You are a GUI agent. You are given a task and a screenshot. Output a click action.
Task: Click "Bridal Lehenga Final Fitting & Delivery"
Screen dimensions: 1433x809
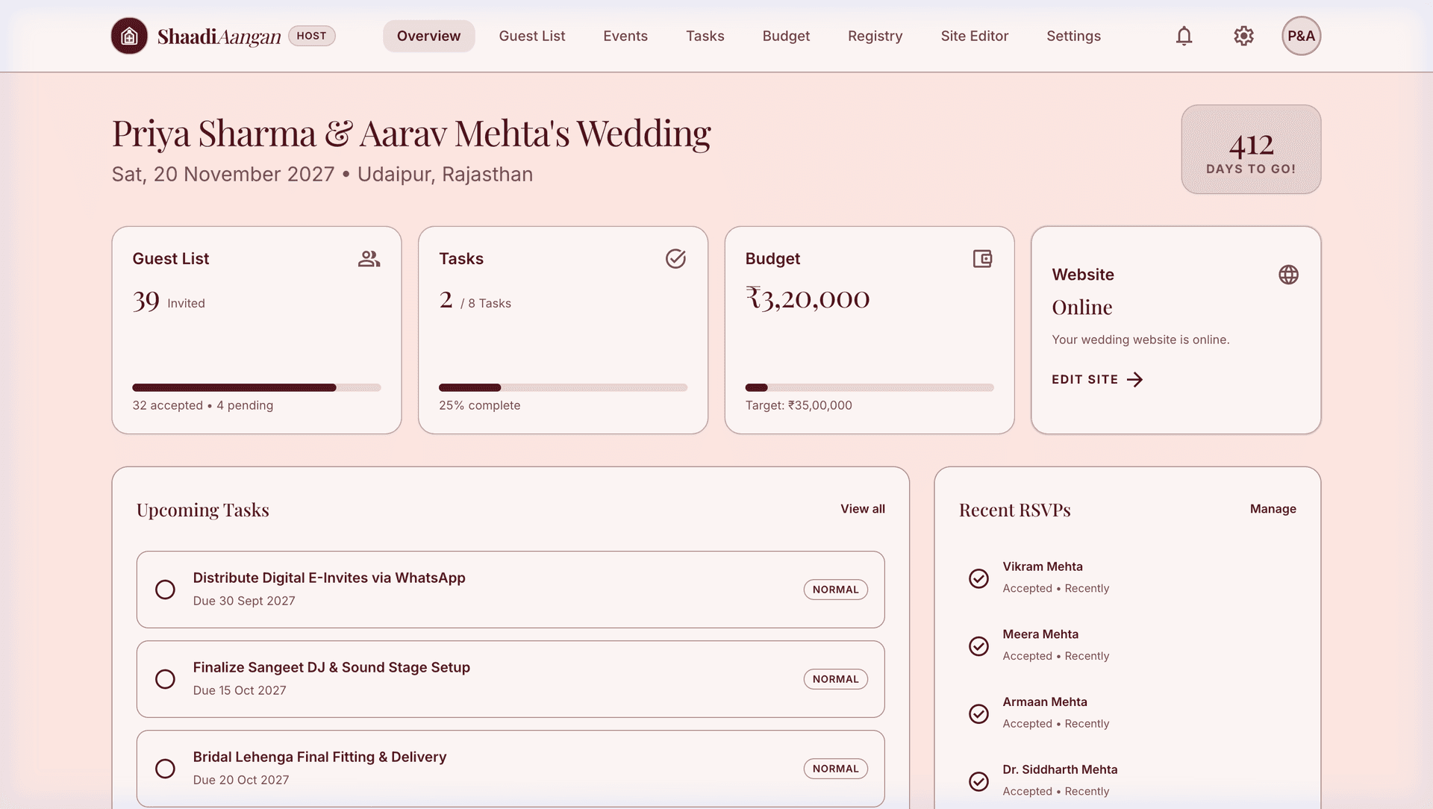319,757
